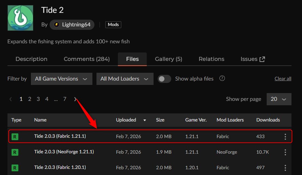302x175 pixels.
Task: Click the Tide 2 mod logo icon
Action: (x=20, y=18)
